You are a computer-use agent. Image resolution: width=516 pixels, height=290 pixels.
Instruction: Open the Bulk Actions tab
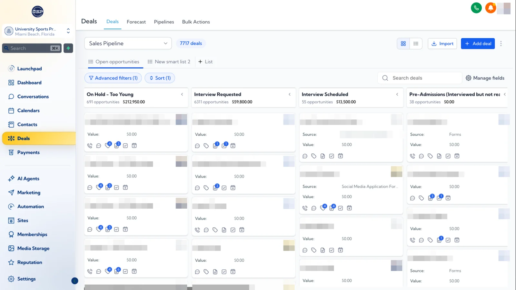coord(196,22)
